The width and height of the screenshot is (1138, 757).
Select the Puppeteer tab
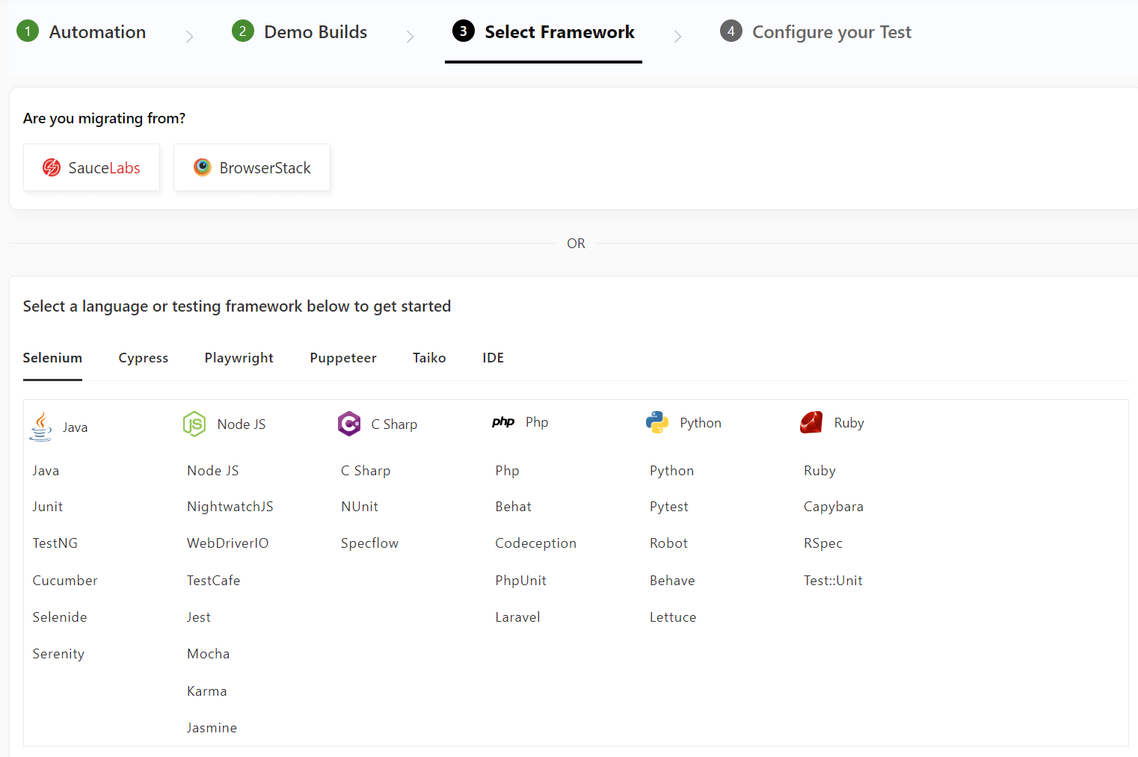[x=343, y=358]
